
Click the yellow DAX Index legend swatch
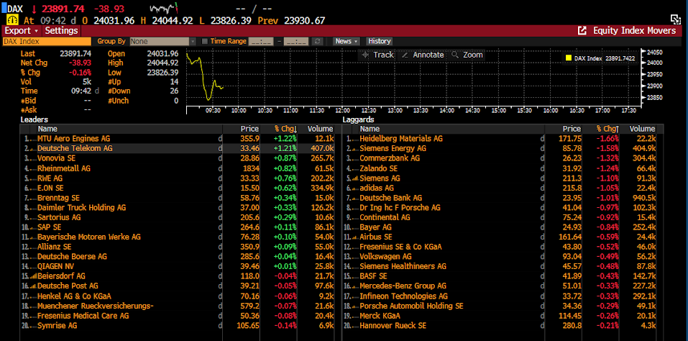pos(569,58)
